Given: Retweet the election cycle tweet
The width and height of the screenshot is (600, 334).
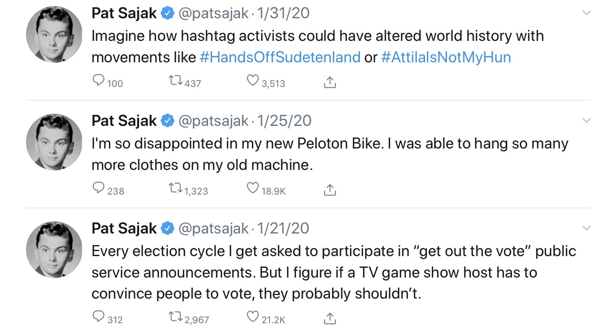Looking at the screenshot, I should click(176, 318).
